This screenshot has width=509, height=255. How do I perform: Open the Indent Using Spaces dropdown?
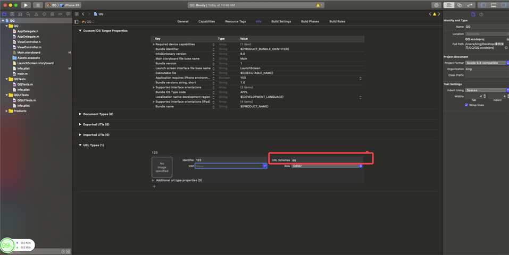click(x=487, y=90)
